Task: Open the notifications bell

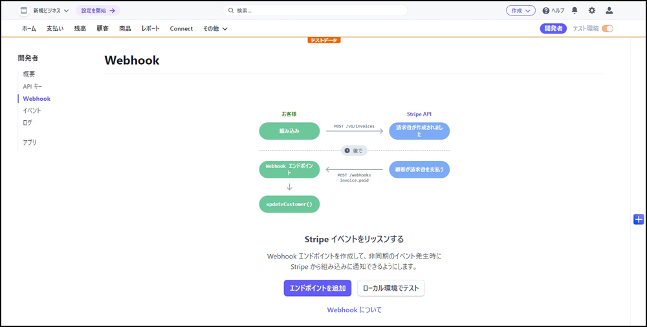Action: pyautogui.click(x=575, y=11)
